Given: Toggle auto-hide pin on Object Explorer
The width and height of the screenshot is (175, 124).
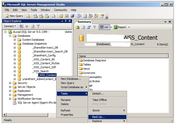Looking at the screenshot, I should pyautogui.click(x=66, y=21).
